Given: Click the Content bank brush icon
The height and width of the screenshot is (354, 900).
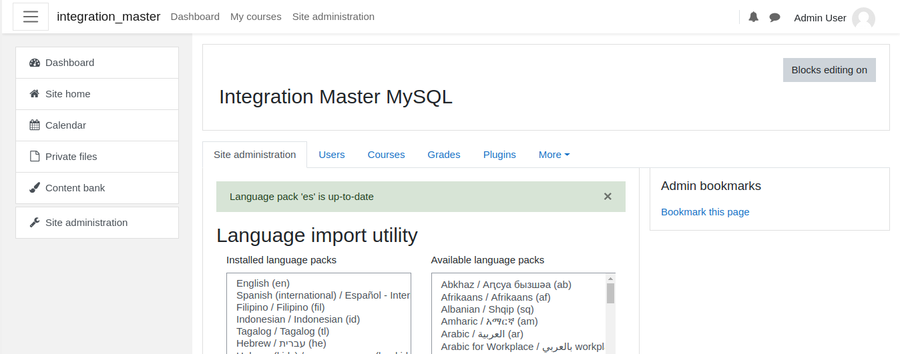Looking at the screenshot, I should 35,188.
